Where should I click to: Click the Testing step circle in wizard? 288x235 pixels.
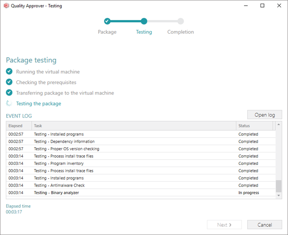(144, 21)
